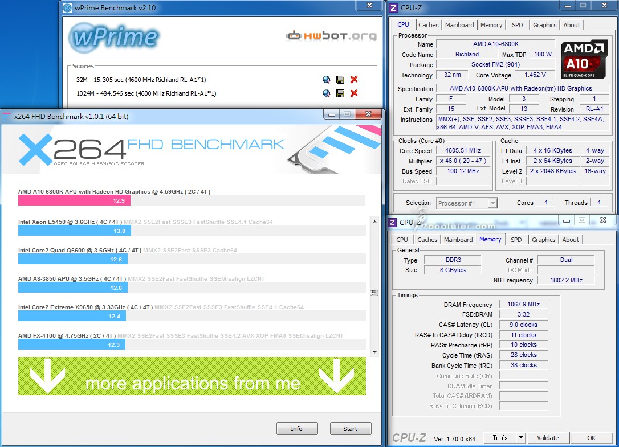Open Caches tab in the memory CPU-Z window
The image size is (619, 447).
(427, 240)
